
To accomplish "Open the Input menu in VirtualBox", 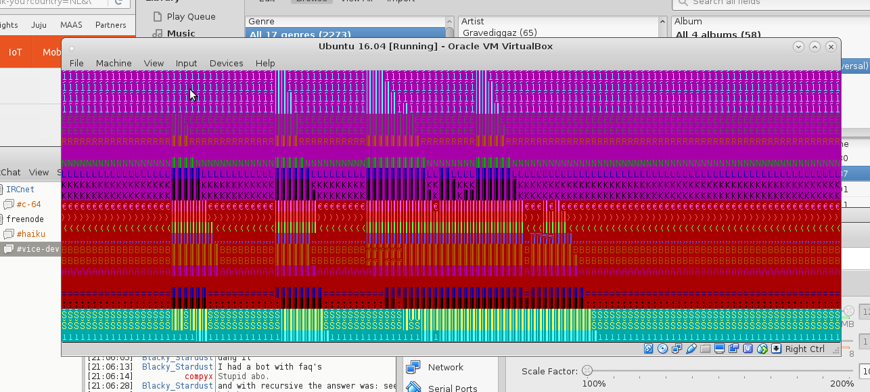I will click(x=186, y=63).
